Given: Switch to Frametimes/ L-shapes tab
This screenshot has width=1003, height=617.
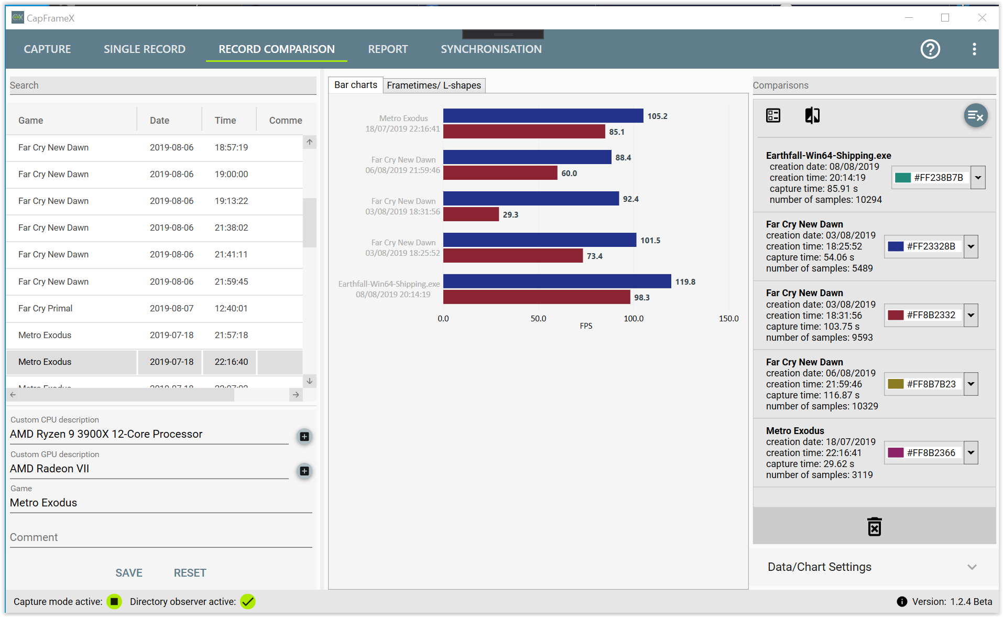Looking at the screenshot, I should (x=434, y=85).
